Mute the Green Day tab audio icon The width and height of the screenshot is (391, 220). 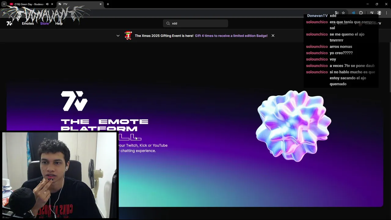click(x=47, y=4)
